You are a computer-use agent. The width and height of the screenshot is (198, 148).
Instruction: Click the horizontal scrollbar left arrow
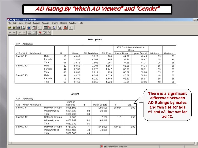(10, 143)
